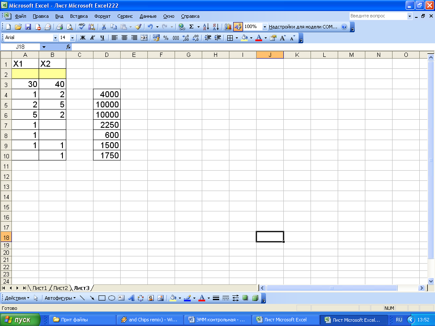Select cell containing 4000
Image resolution: width=435 pixels, height=326 pixels.
coord(107,94)
